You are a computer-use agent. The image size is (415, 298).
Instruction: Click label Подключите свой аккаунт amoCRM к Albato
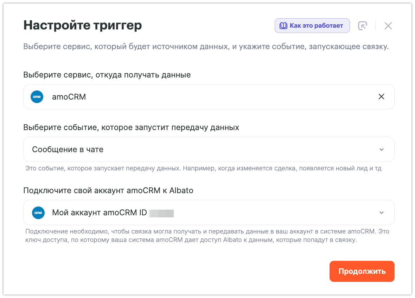point(108,190)
